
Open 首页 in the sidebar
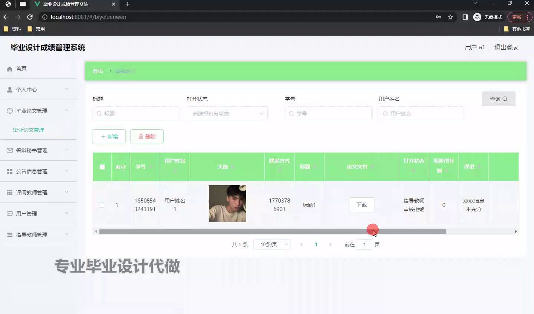click(39, 69)
